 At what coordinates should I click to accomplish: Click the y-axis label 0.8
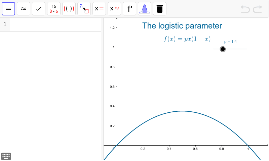pos(112,67)
